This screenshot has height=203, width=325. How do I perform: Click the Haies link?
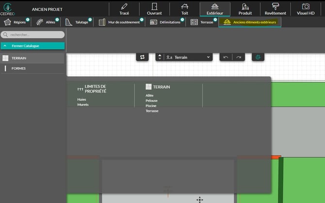pos(81,99)
